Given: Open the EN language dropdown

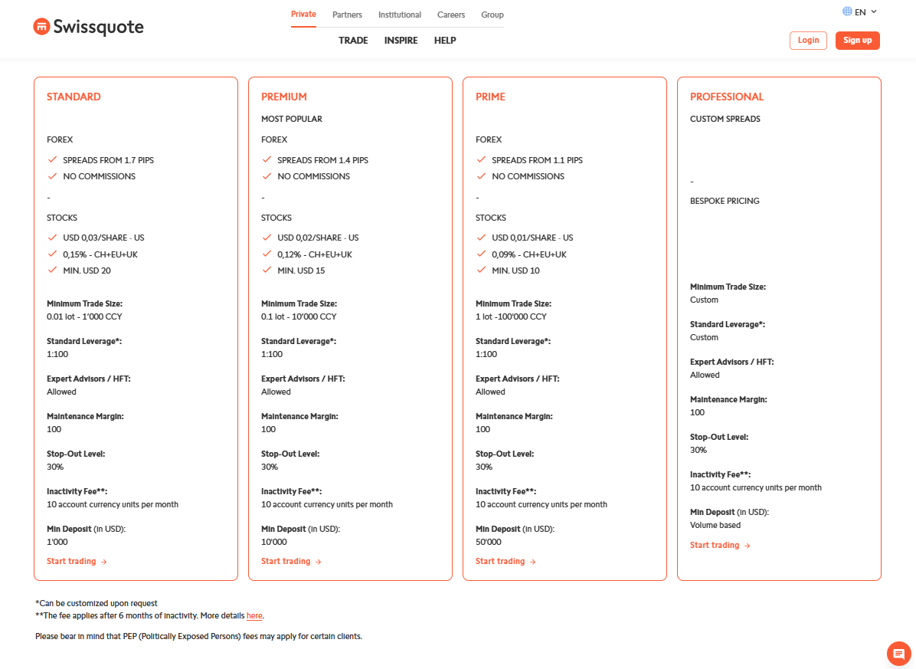Looking at the screenshot, I should [861, 11].
